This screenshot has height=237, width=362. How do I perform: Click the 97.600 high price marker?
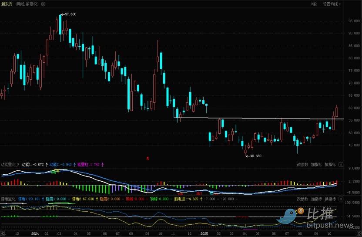tap(70, 14)
